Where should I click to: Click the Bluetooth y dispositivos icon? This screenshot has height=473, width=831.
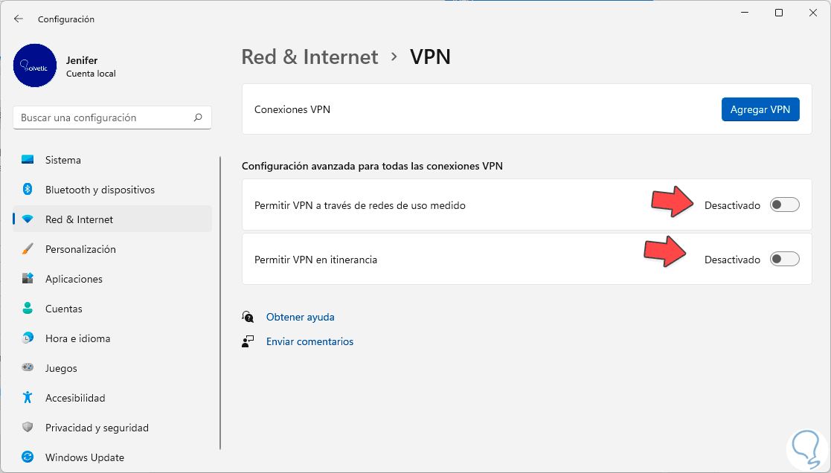tap(28, 190)
